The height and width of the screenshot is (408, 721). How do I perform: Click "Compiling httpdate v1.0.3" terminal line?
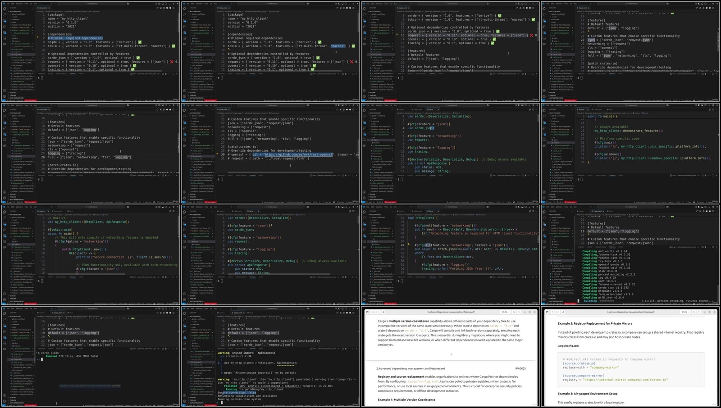coord(602,291)
